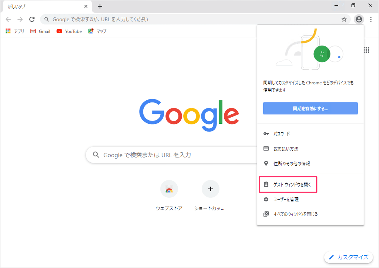Click the forward navigation arrow
The height and width of the screenshot is (268, 379).
(20, 19)
